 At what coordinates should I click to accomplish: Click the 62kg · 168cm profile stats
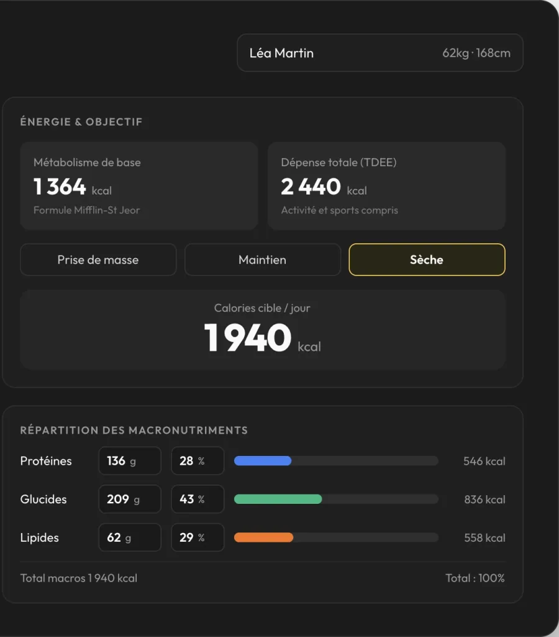click(476, 53)
